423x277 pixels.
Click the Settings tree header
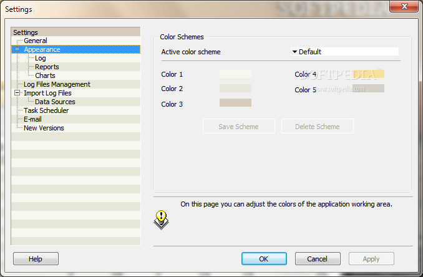(x=75, y=32)
